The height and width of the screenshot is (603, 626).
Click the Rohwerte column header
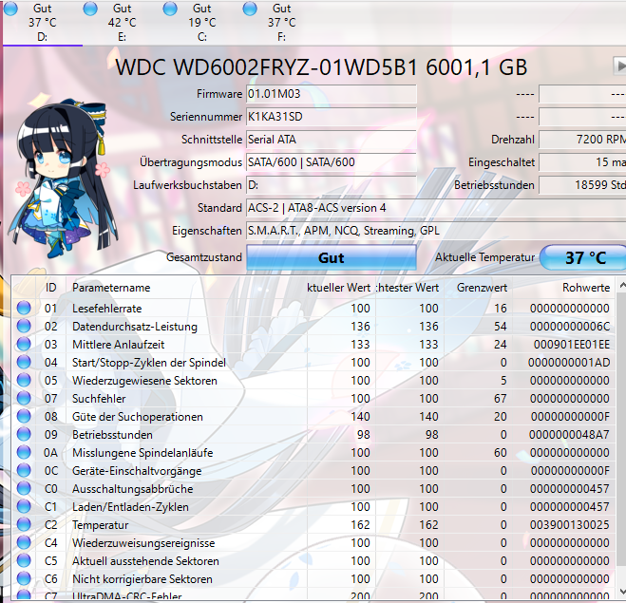[x=563, y=288]
